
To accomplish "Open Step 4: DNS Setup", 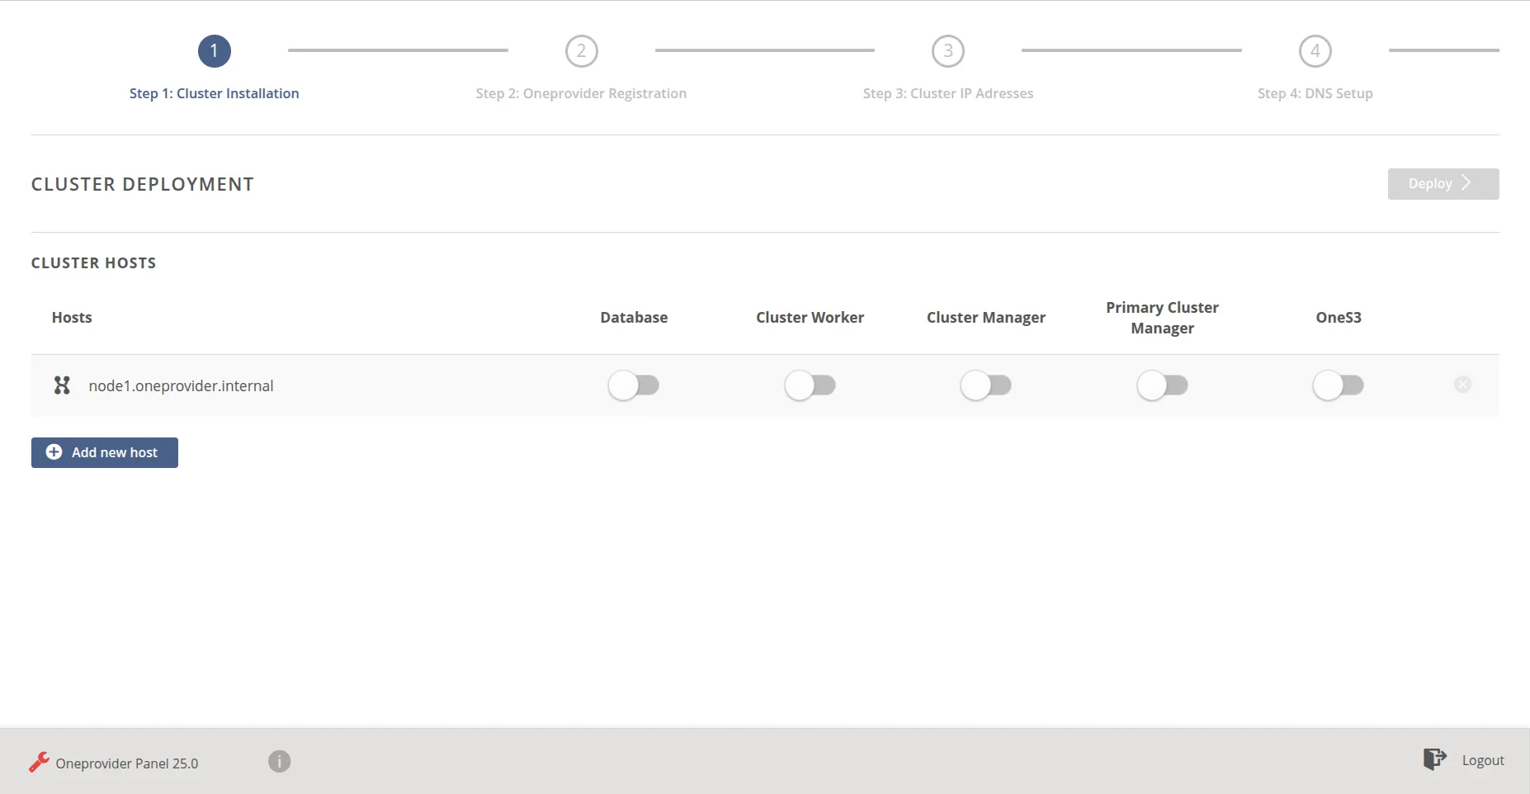I will (x=1315, y=93).
